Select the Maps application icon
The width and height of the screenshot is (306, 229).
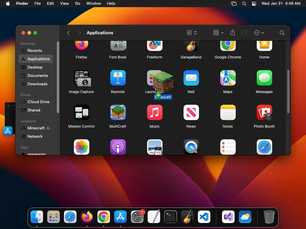coord(228,78)
